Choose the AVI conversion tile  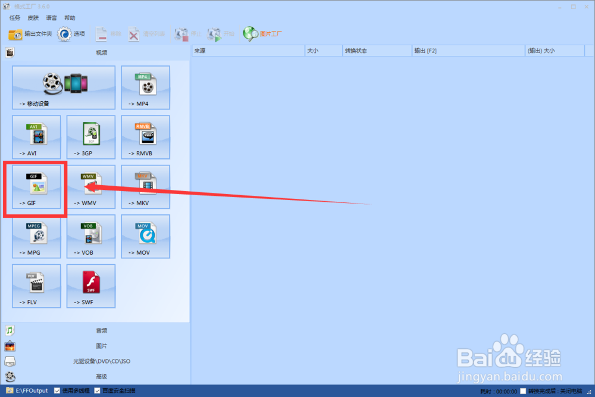(x=36, y=137)
